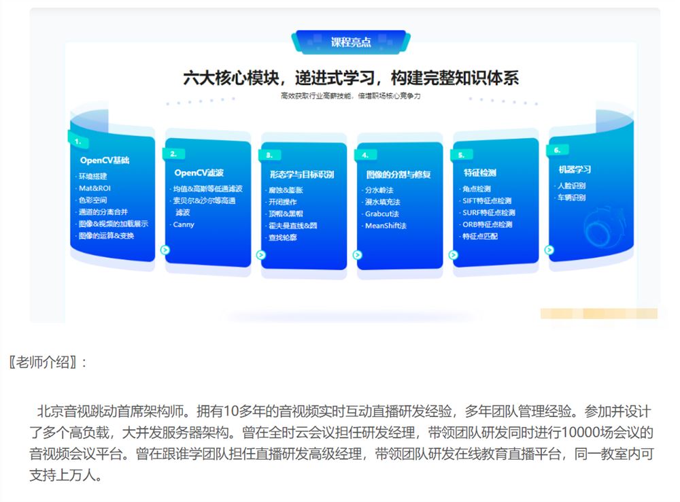
Task: Select the 特征检测 card title
Action: 479,173
